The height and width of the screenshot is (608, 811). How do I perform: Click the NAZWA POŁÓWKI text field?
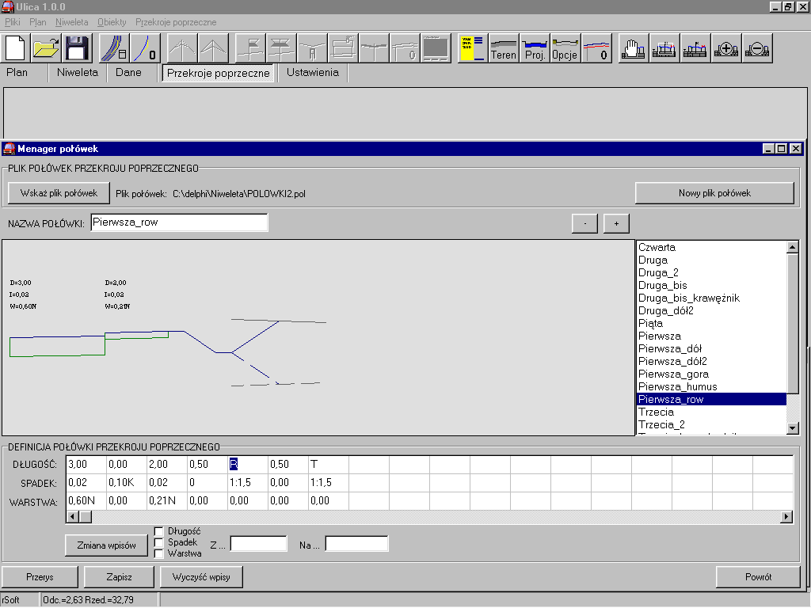179,222
